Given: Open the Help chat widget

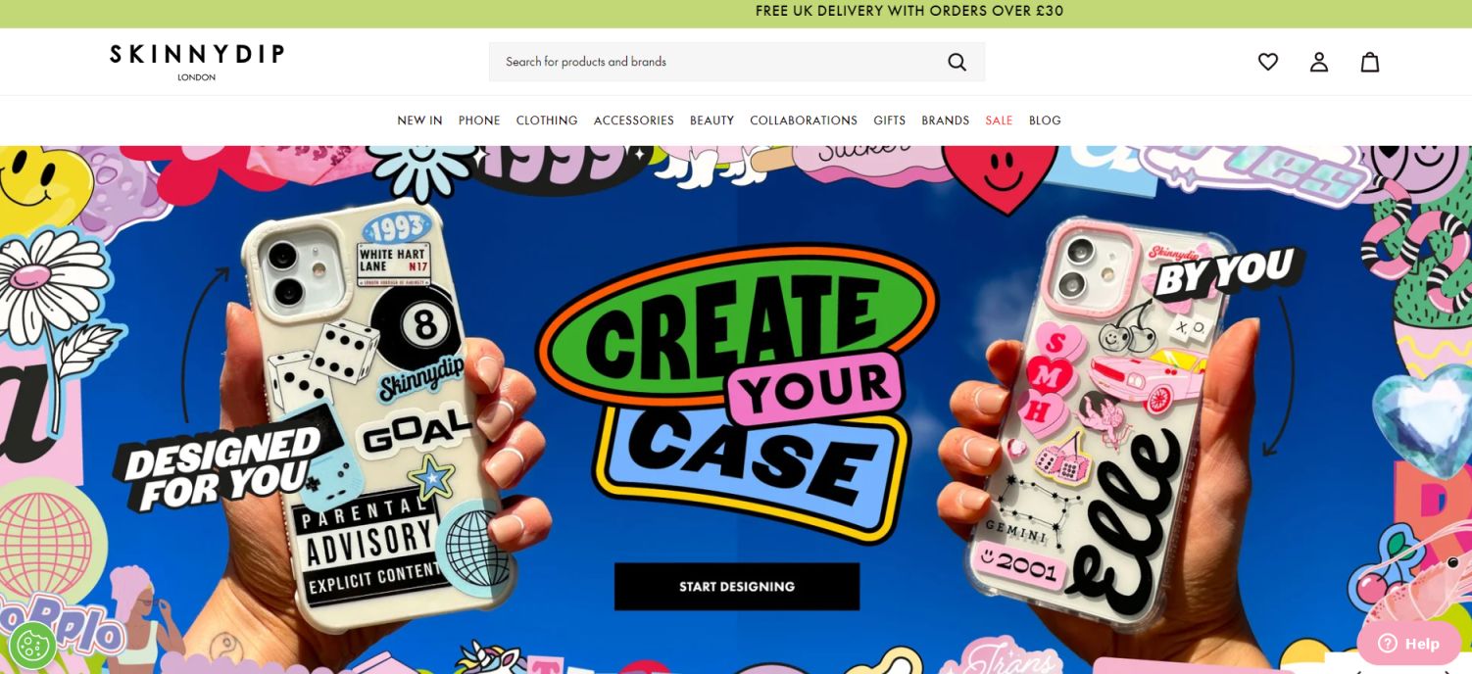Looking at the screenshot, I should [1408, 644].
